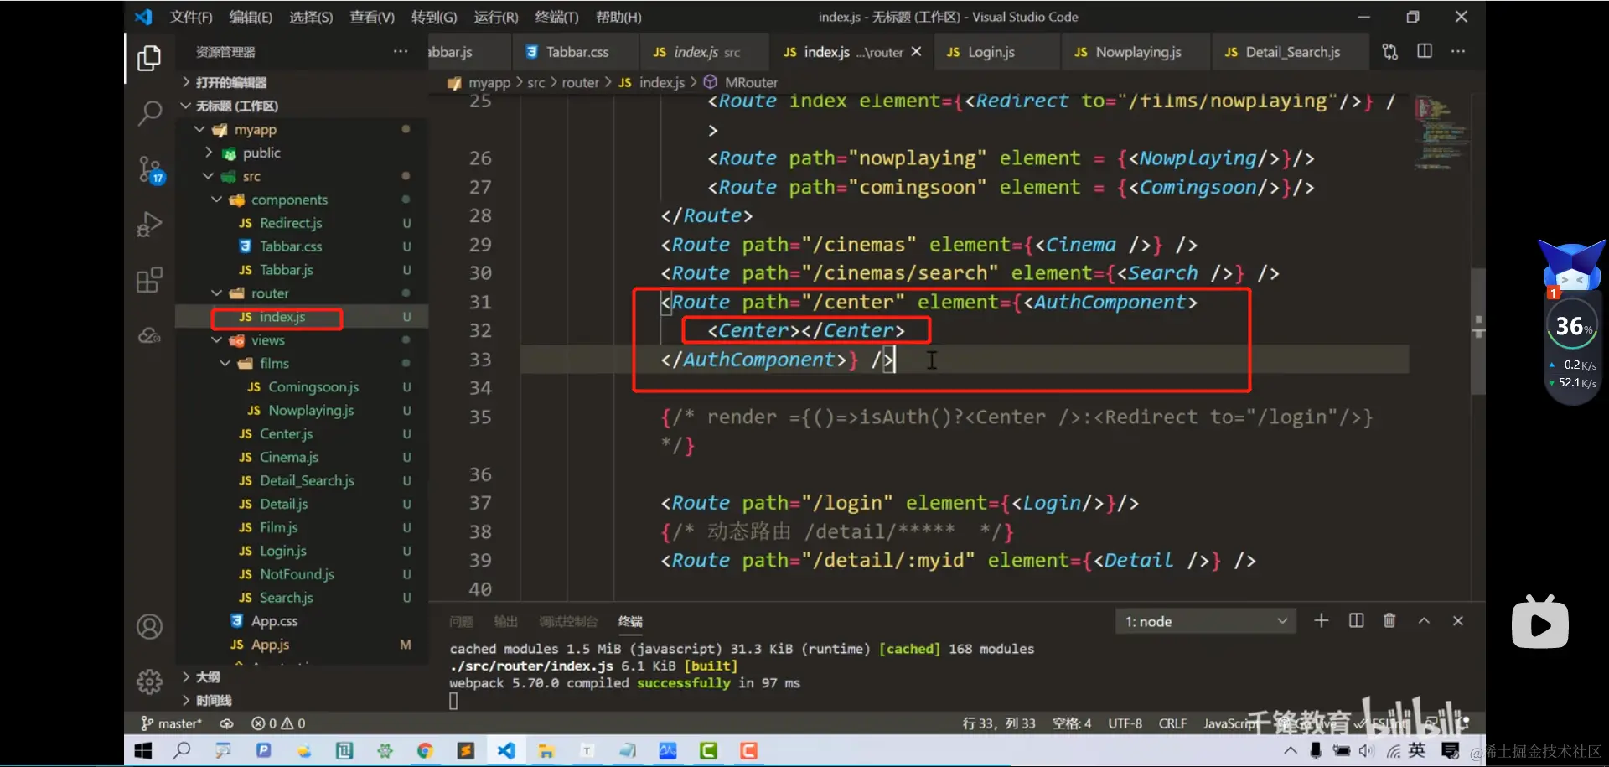Split the terminal pane
Screen dimensions: 1609x767
pyautogui.click(x=1357, y=620)
